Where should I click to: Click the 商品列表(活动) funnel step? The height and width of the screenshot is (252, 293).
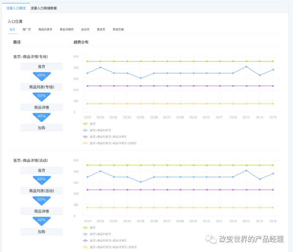pyautogui.click(x=42, y=191)
